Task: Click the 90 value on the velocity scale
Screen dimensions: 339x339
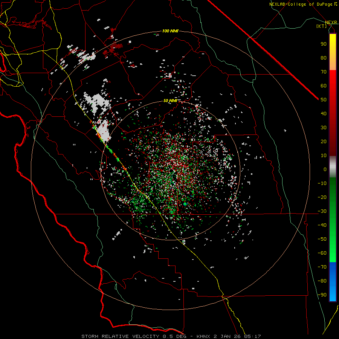Action: (x=324, y=44)
